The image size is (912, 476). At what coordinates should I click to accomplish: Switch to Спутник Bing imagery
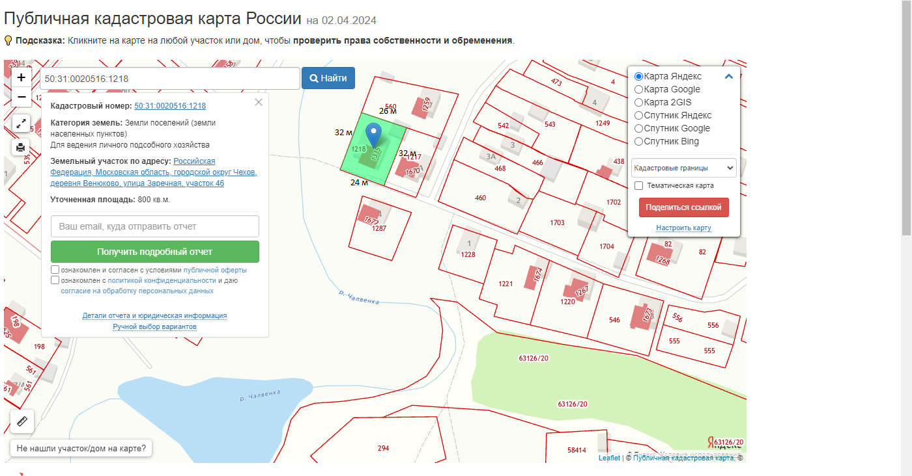point(638,142)
